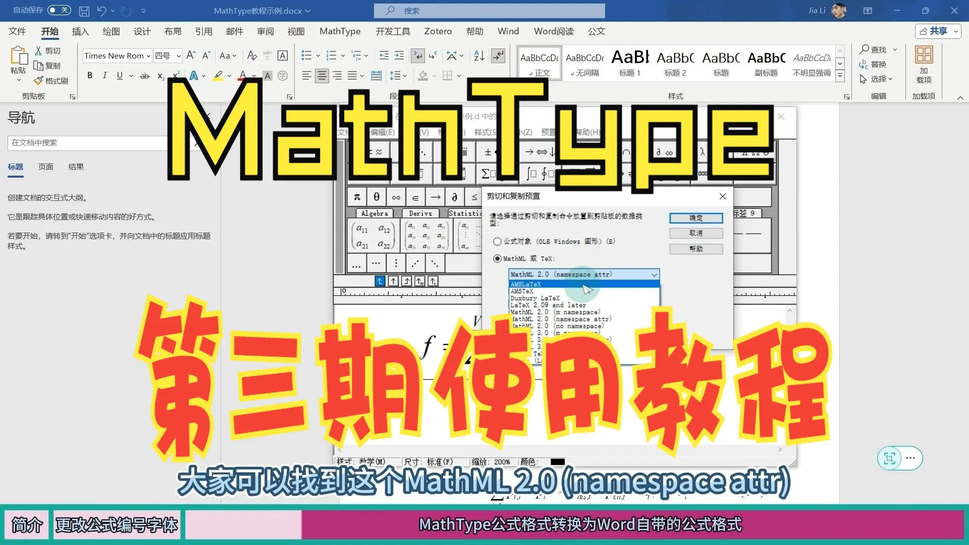Click the Center align paragraph icon

tap(321, 76)
